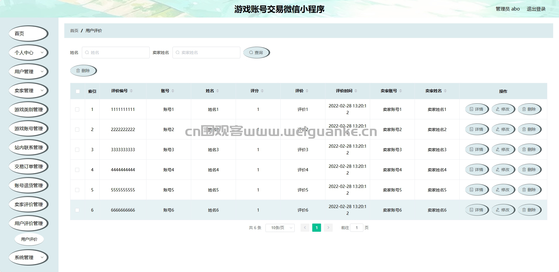
Task: Click 修改 for row 账号5
Action: pos(503,190)
